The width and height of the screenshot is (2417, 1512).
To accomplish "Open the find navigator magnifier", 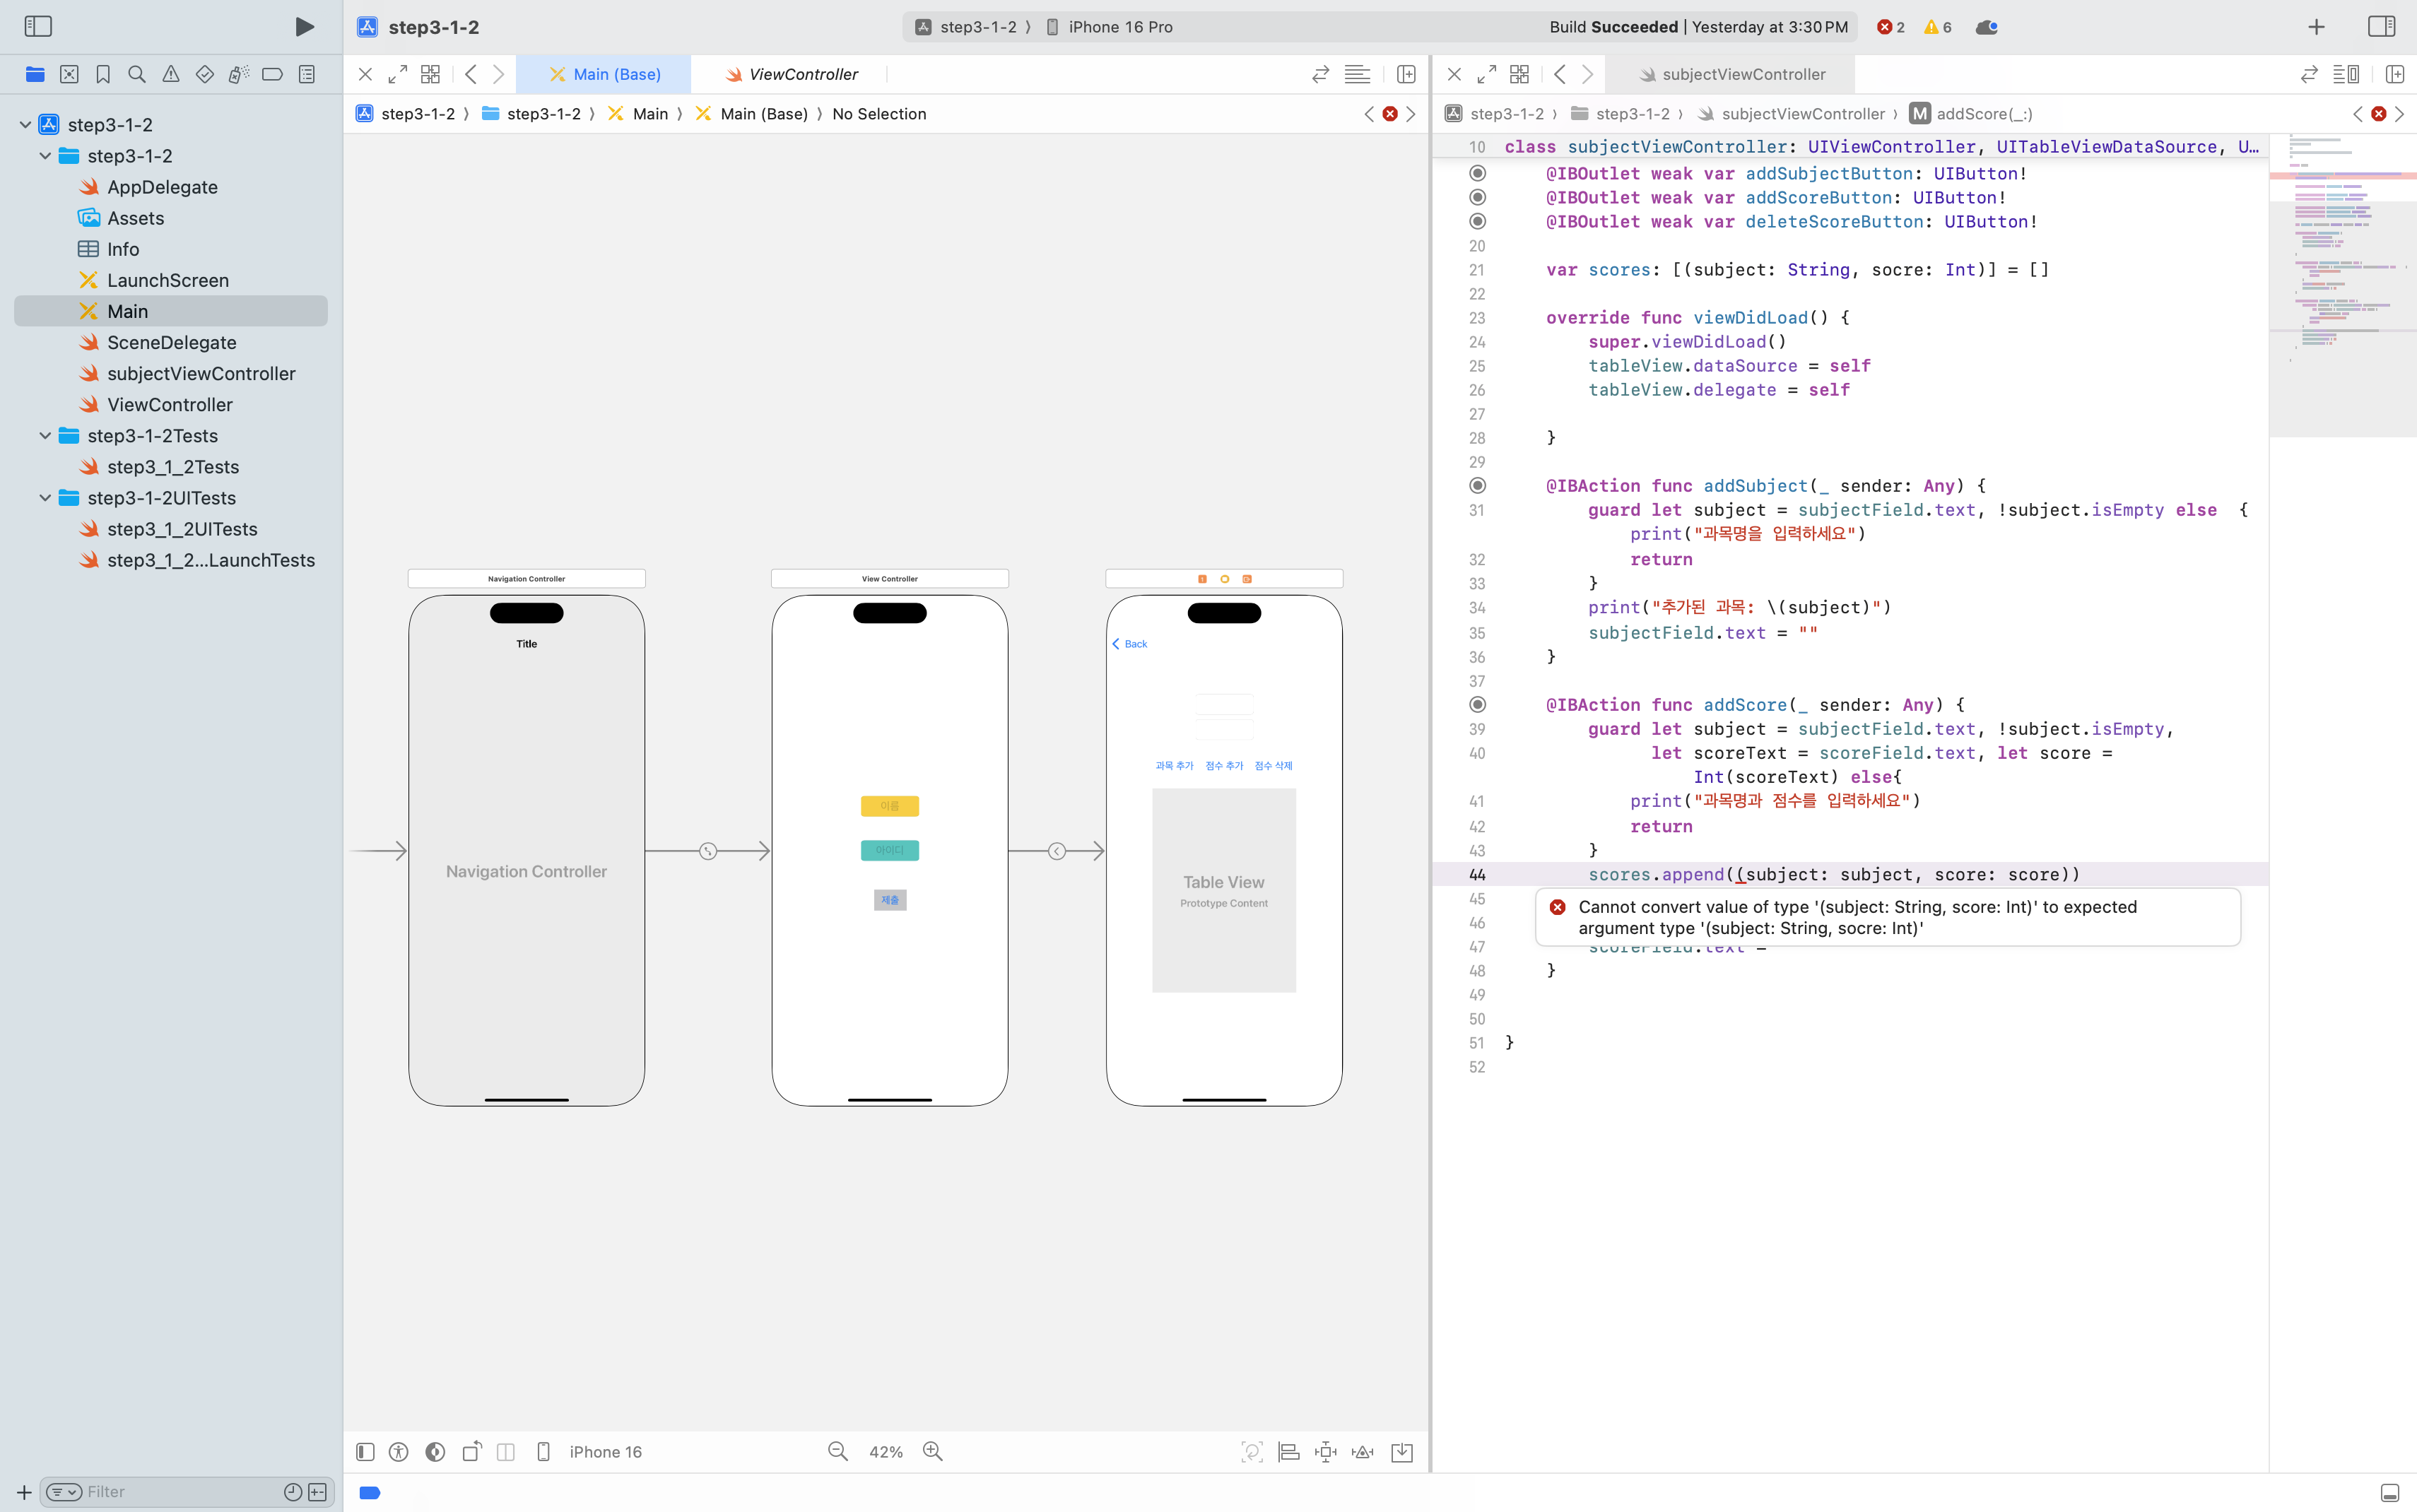I will [137, 74].
